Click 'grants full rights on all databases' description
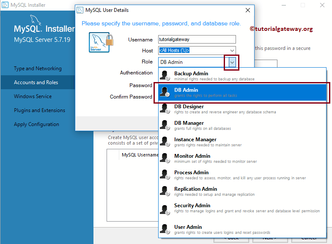 (x=203, y=129)
